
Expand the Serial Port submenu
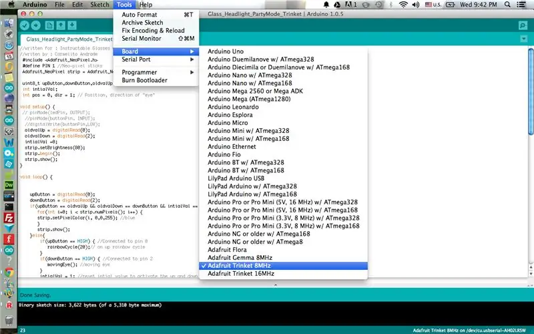tap(156, 59)
